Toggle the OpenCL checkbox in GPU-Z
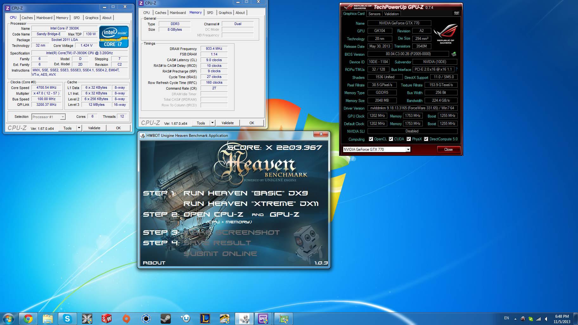Viewport: 578px width, 325px height. coord(371,139)
